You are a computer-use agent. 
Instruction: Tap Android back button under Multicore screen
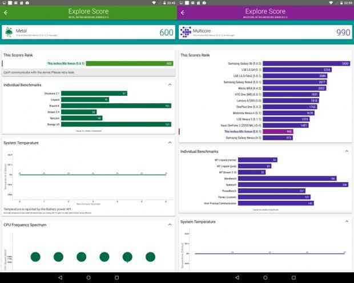(x=237, y=278)
